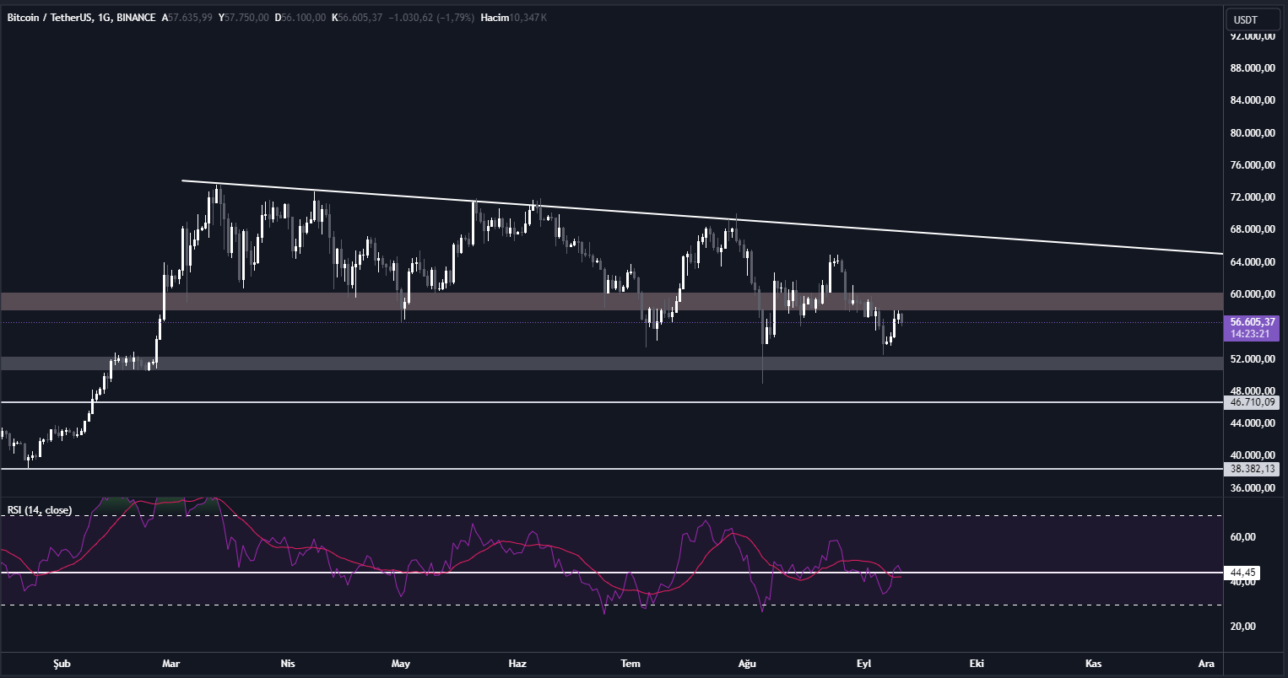Click the 46.710,09 horizontal line price label
This screenshot has height=678, width=1288.
click(1253, 402)
